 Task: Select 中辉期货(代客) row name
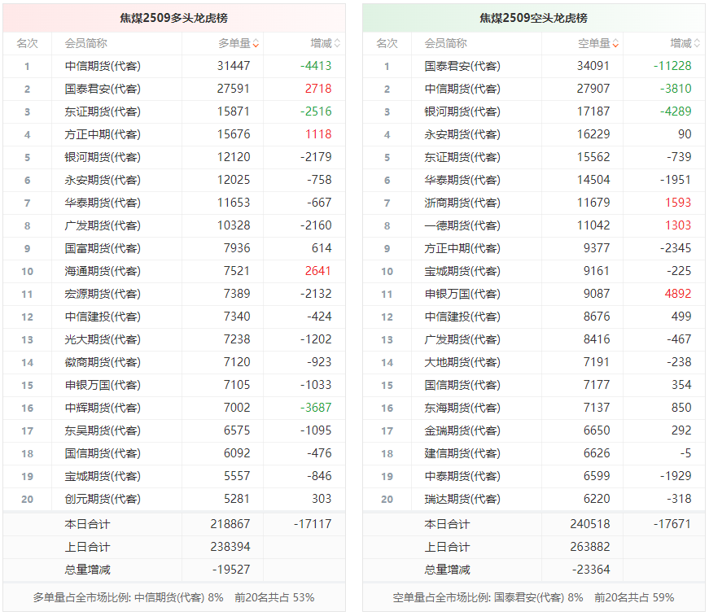(x=103, y=408)
